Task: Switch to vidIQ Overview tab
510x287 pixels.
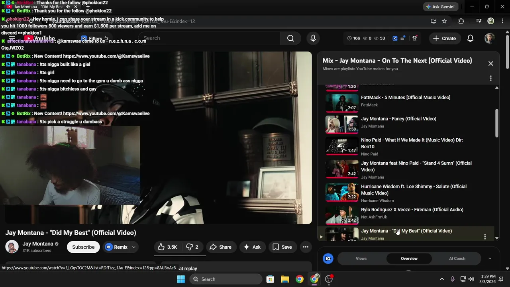Action: (x=409, y=259)
